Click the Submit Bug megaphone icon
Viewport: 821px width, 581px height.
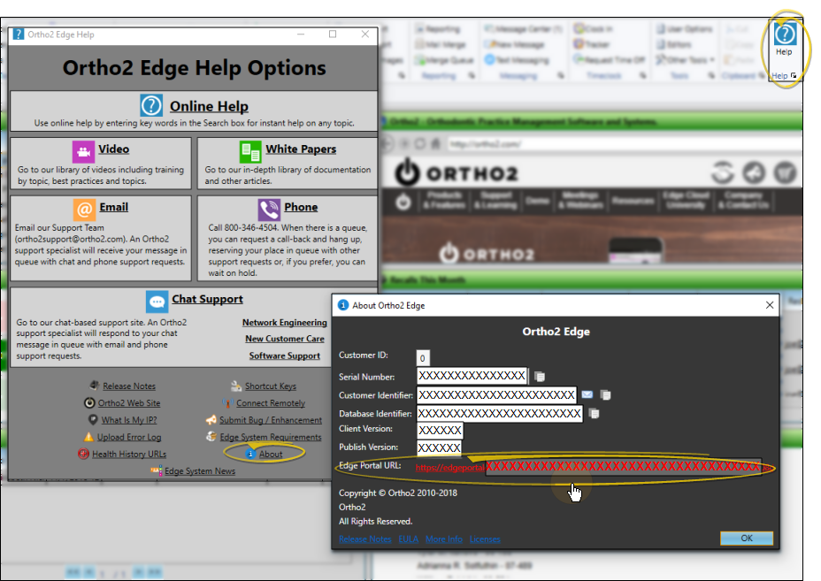tap(211, 420)
